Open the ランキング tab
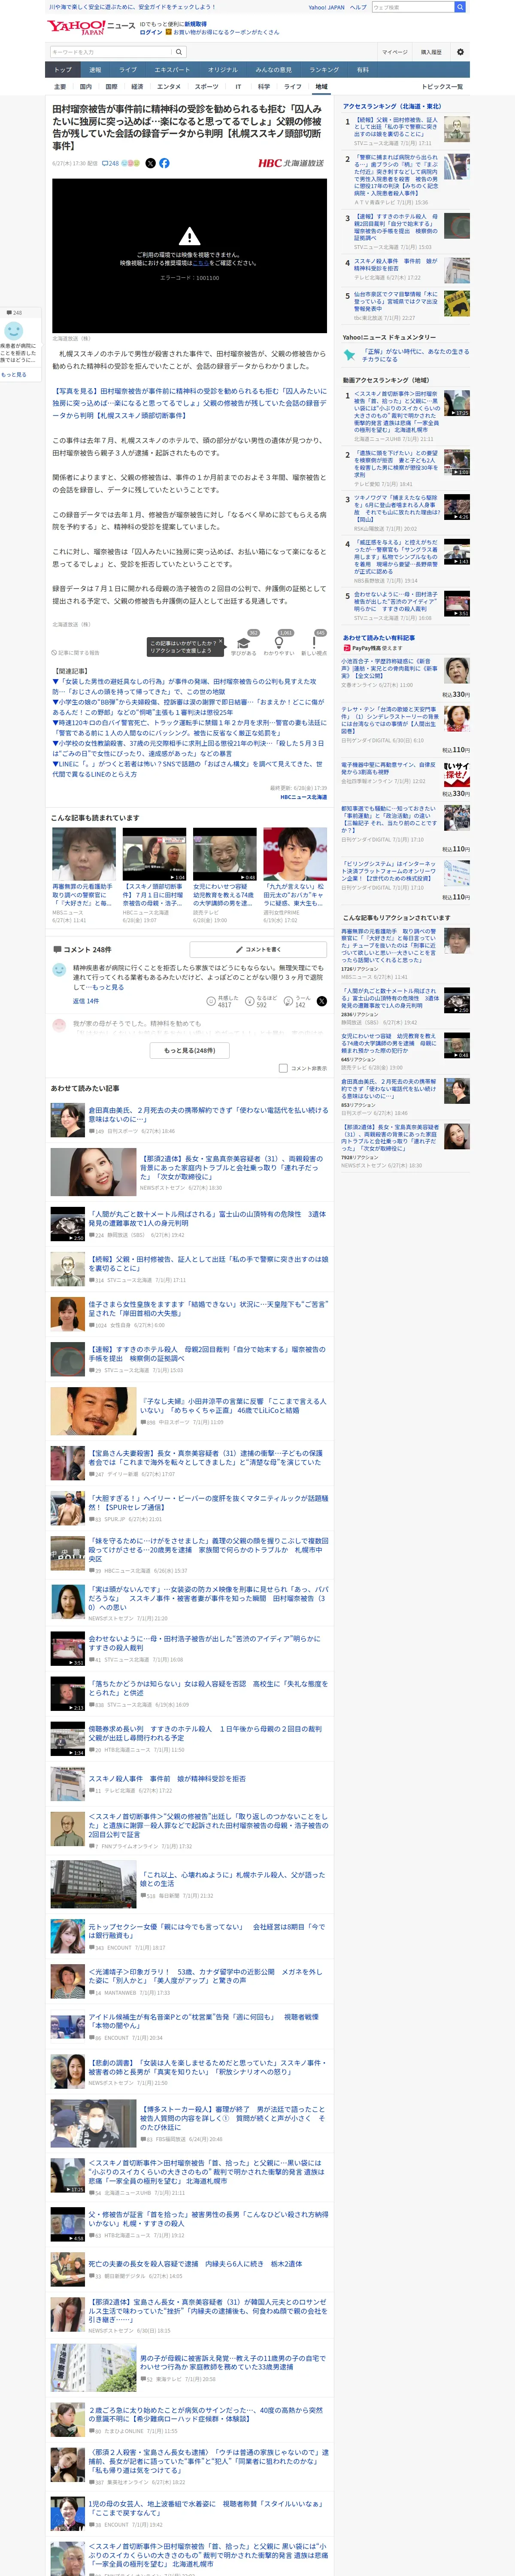Screen dimensions: 515x2576 (x=323, y=70)
